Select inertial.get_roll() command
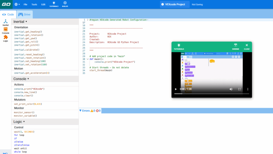Image resolution: width=273 pixels, height=154 pixels. pyautogui.click(x=26, y=42)
